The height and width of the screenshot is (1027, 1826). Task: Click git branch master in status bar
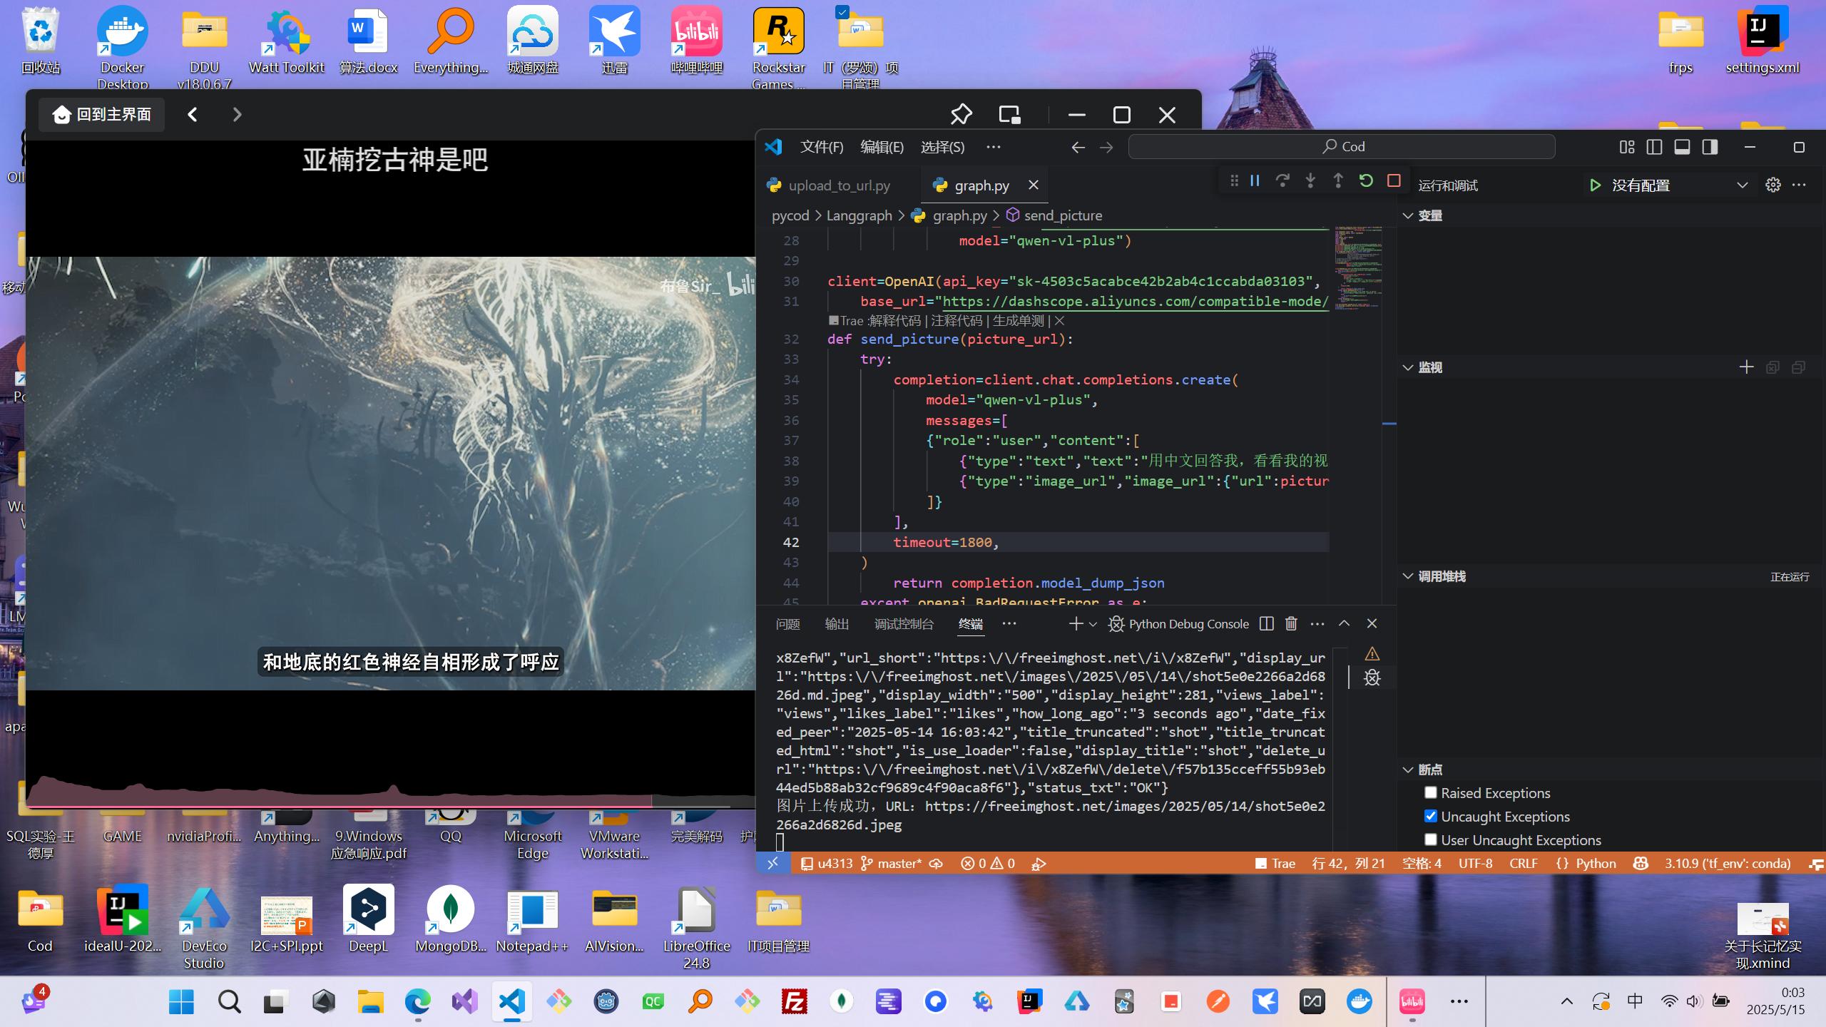(x=892, y=864)
